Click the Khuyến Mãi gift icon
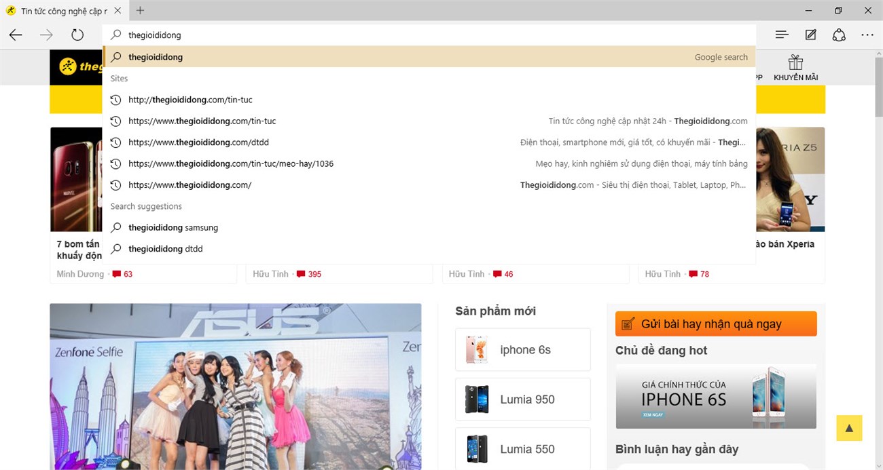Viewport: 883px width, 470px height. (795, 63)
